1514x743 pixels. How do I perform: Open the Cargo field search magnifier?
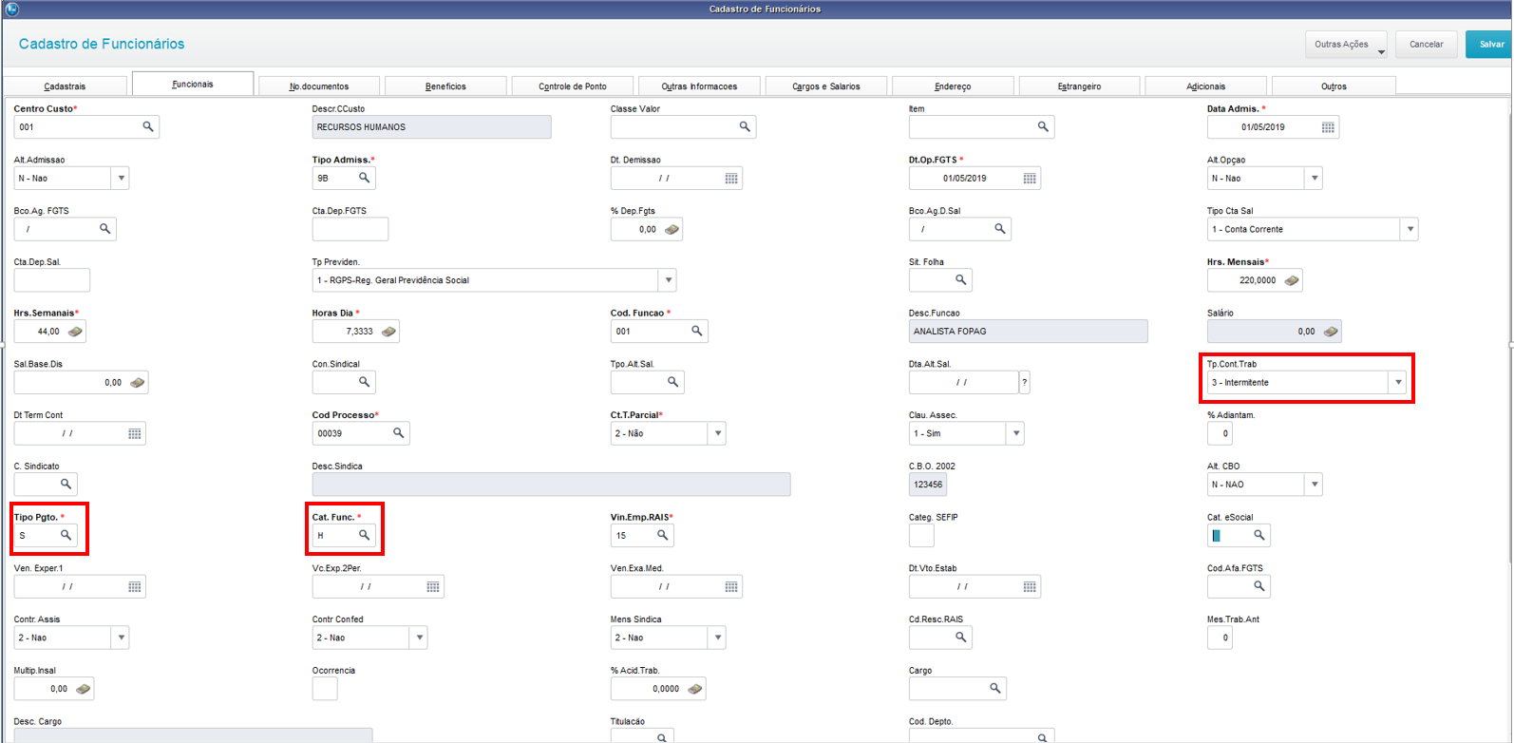click(x=995, y=689)
